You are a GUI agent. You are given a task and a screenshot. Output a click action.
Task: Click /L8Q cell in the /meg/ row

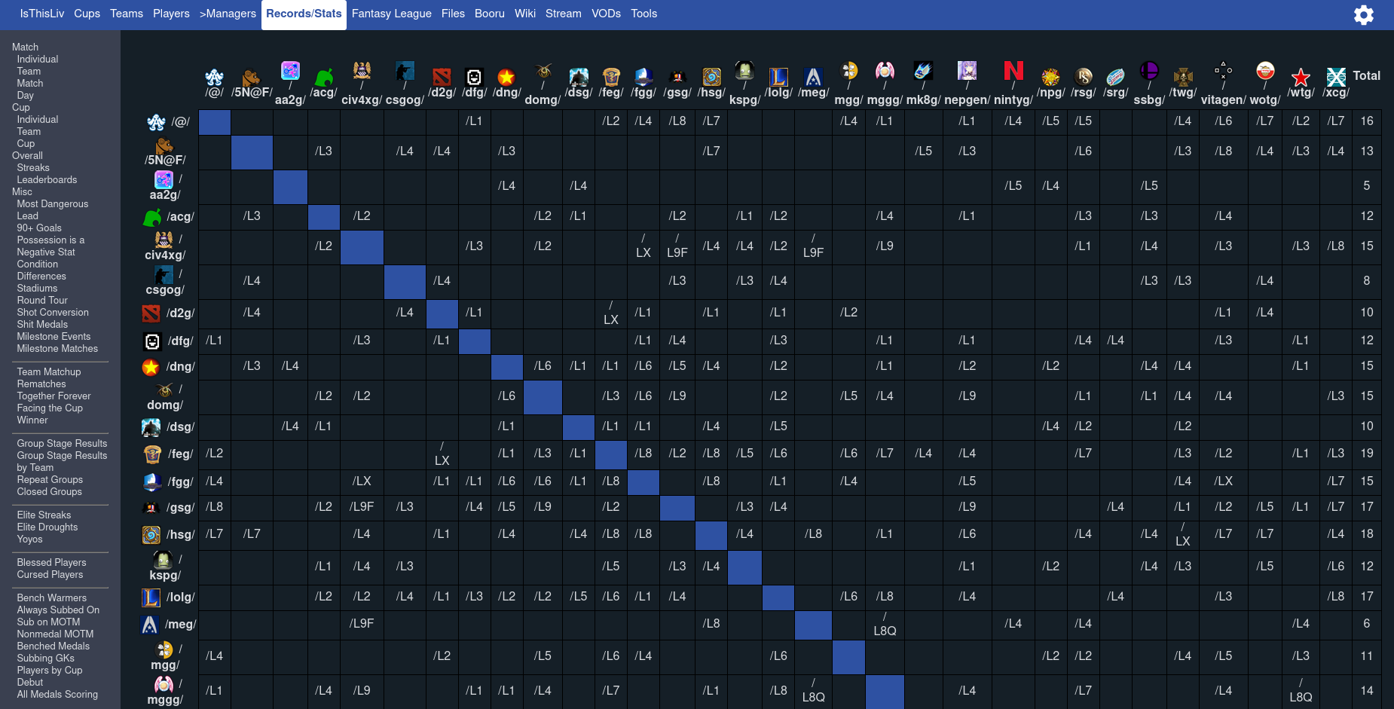point(885,625)
